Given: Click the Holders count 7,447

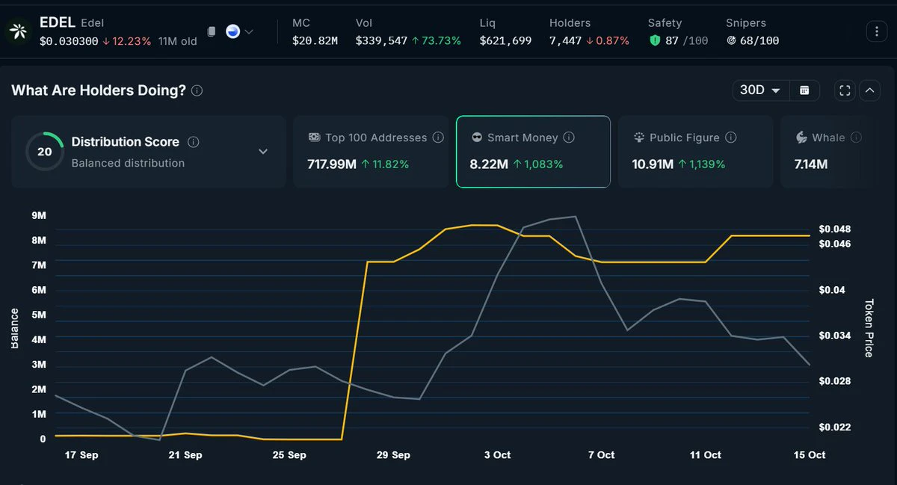Looking at the screenshot, I should 565,41.
